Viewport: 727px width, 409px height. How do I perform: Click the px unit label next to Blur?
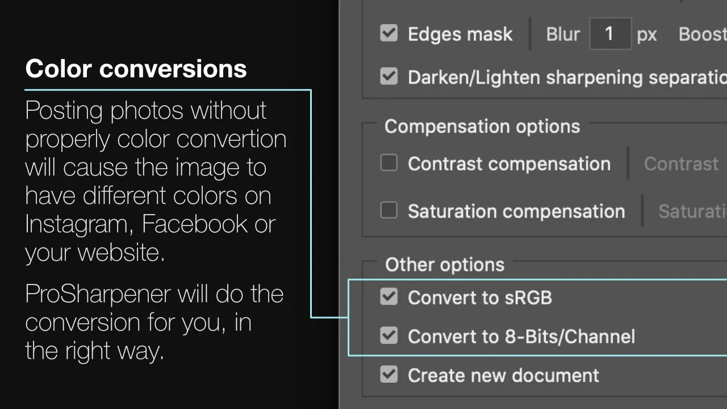click(646, 34)
